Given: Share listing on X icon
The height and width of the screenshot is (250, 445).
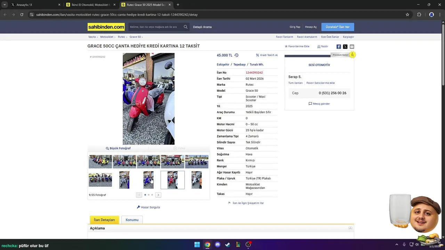Looking at the screenshot, I should click(x=345, y=47).
